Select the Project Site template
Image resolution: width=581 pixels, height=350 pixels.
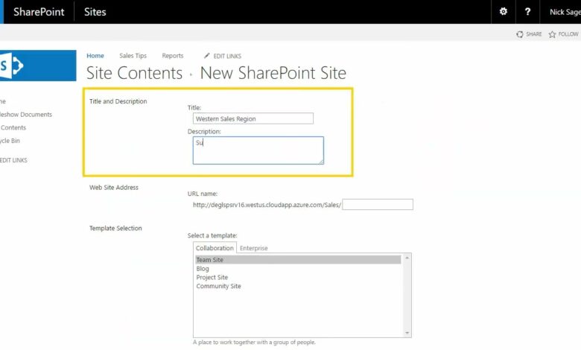click(212, 278)
